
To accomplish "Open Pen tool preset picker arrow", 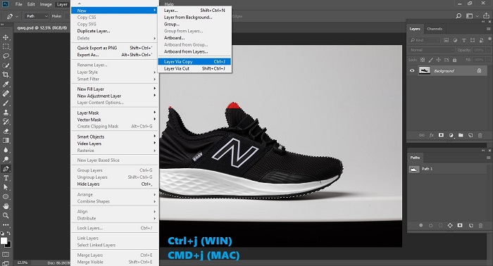I will tap(17, 16).
